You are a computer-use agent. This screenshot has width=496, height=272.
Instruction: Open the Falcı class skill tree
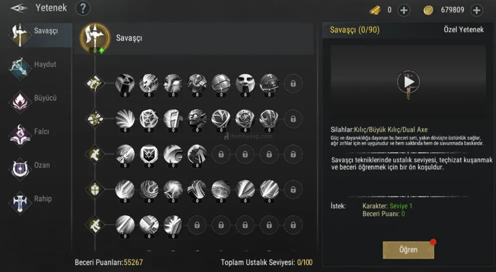20,135
